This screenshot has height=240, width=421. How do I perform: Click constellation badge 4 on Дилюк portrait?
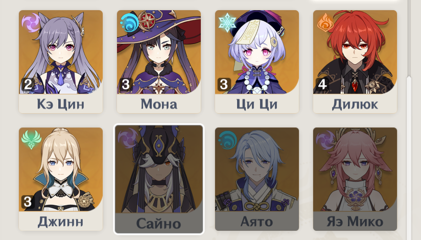(x=322, y=85)
